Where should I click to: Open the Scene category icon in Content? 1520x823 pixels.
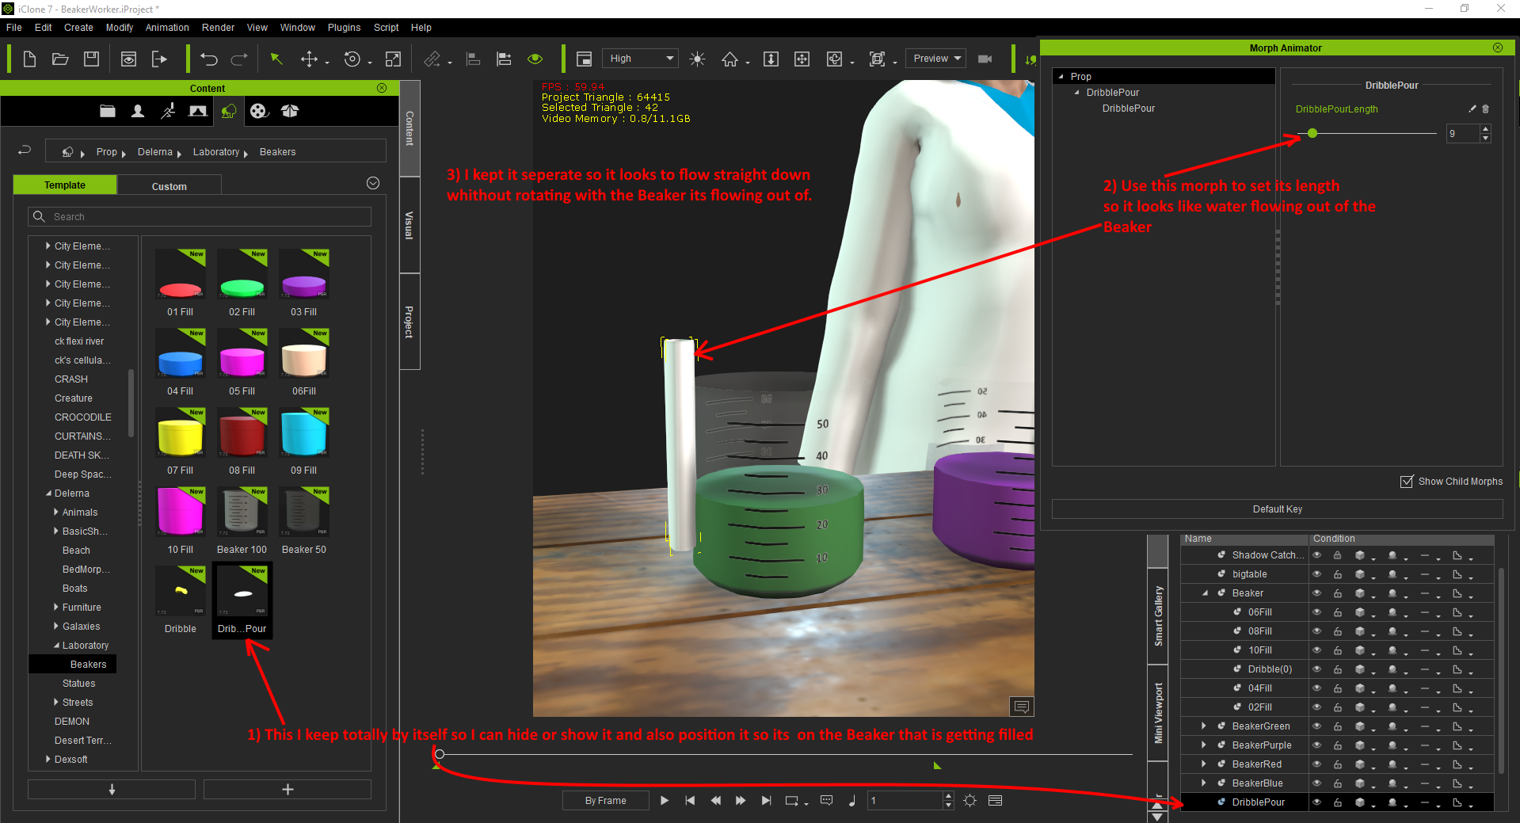pyautogui.click(x=198, y=111)
